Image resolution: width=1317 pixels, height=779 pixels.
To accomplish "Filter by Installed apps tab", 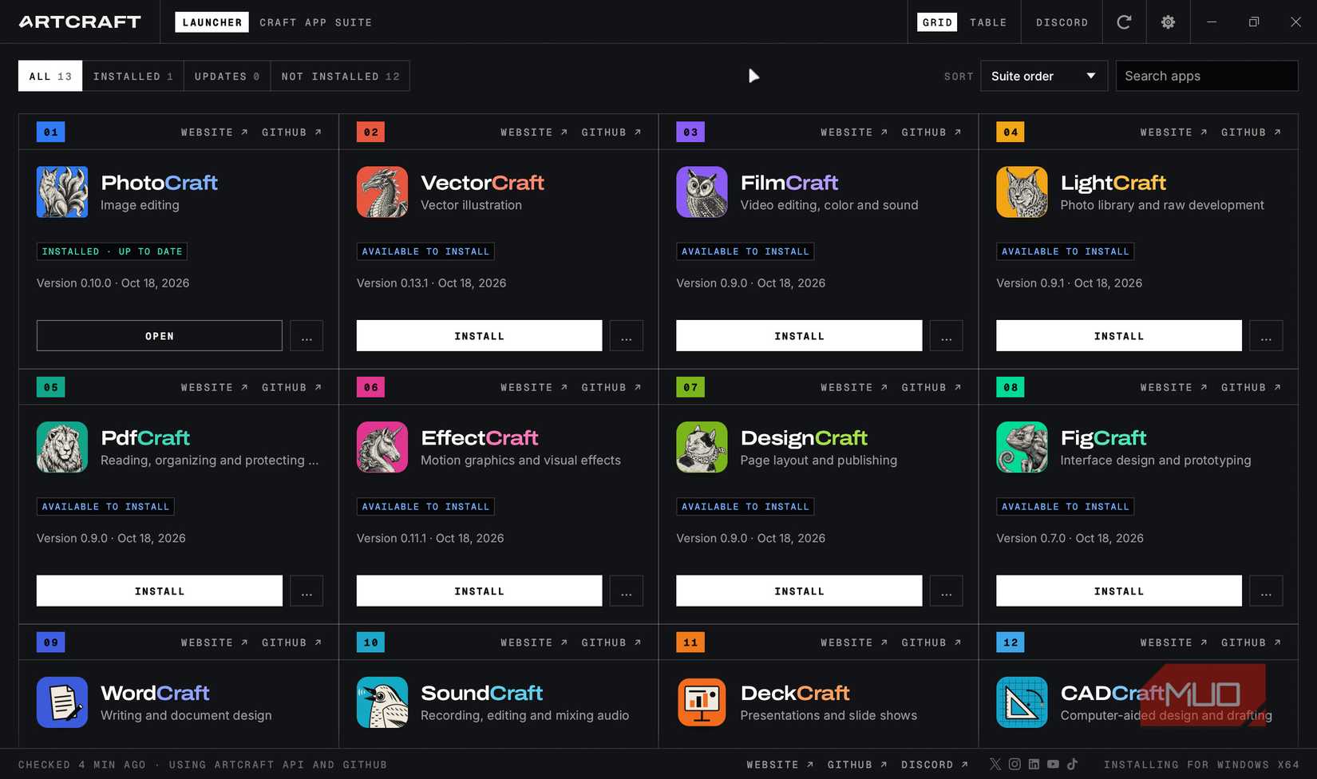I will (x=133, y=76).
